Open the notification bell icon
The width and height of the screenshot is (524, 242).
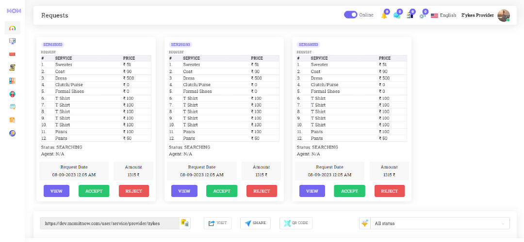(x=384, y=15)
